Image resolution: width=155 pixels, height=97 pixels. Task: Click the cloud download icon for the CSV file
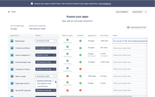(x=128, y=27)
